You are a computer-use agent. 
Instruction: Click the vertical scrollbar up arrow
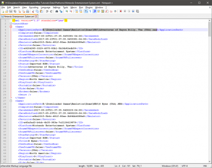point(209,20)
